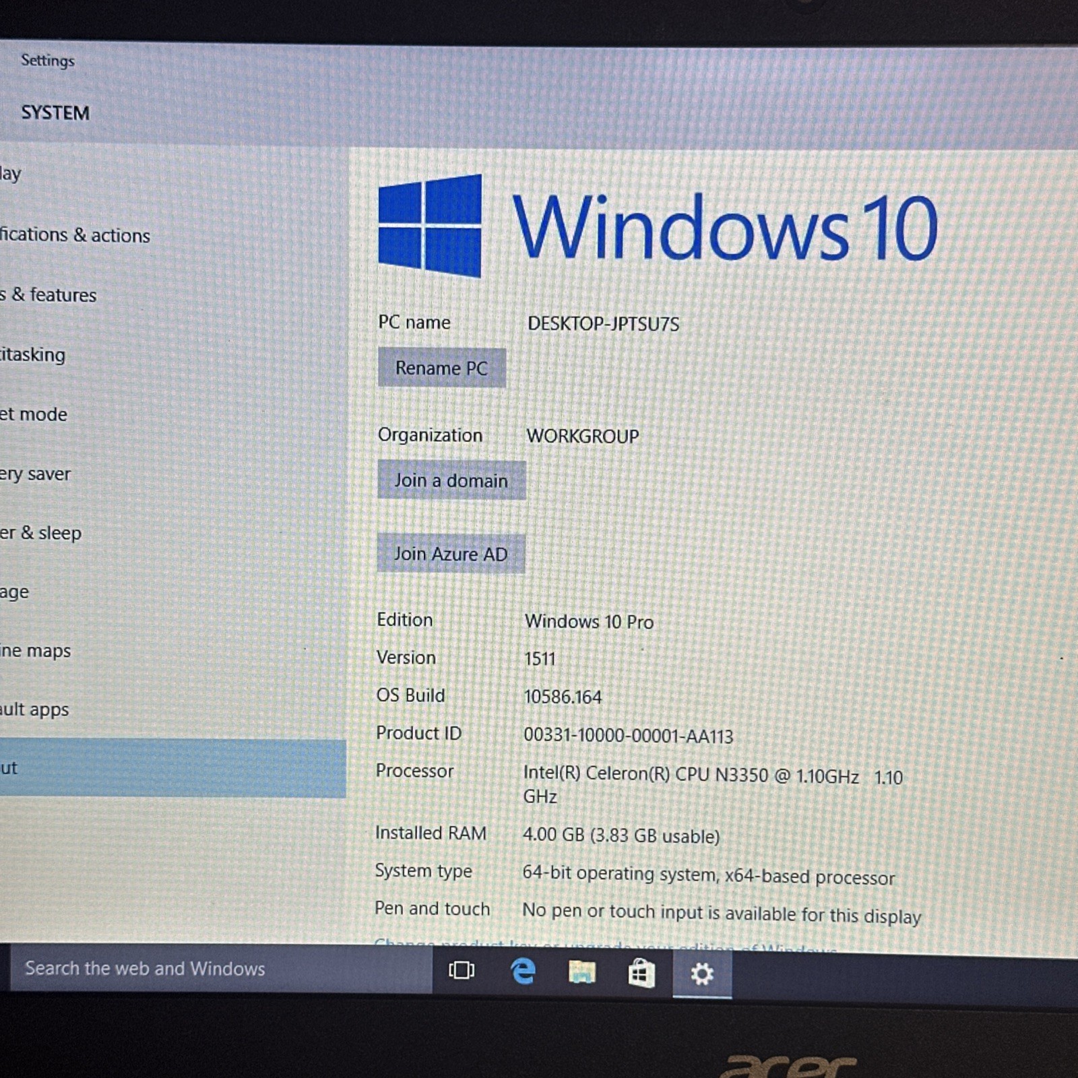Click the Settings window title

point(48,61)
